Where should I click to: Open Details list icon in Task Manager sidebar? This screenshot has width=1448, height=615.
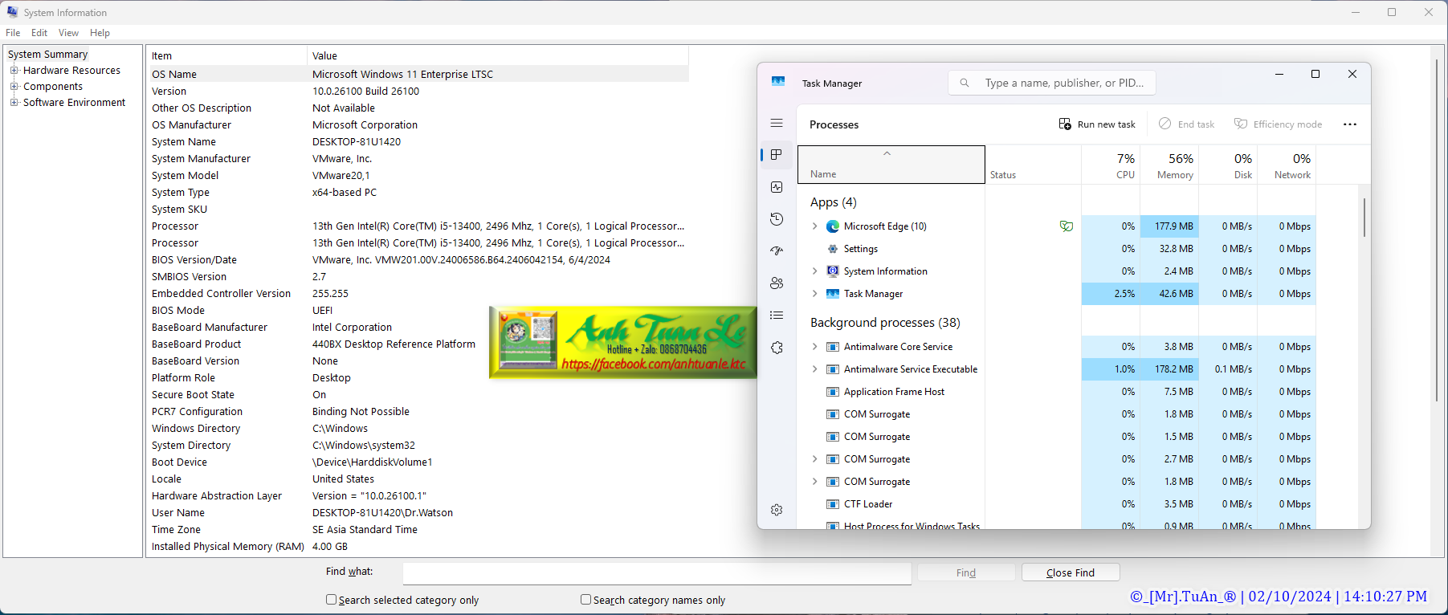pos(777,316)
